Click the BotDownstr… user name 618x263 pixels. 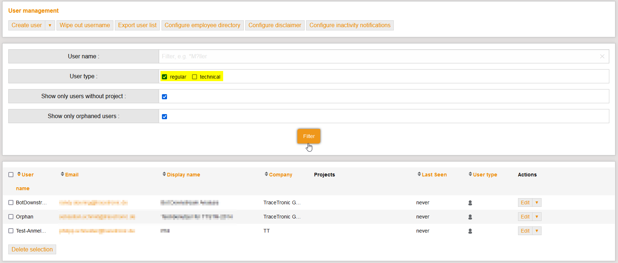point(31,203)
